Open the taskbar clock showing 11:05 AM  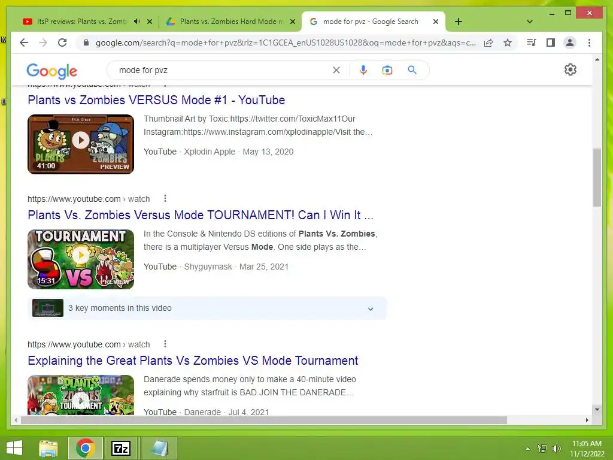[x=587, y=448]
